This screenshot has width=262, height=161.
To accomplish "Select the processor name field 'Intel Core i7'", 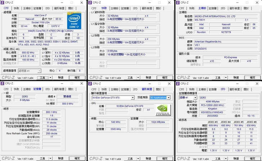I will 41,15.
